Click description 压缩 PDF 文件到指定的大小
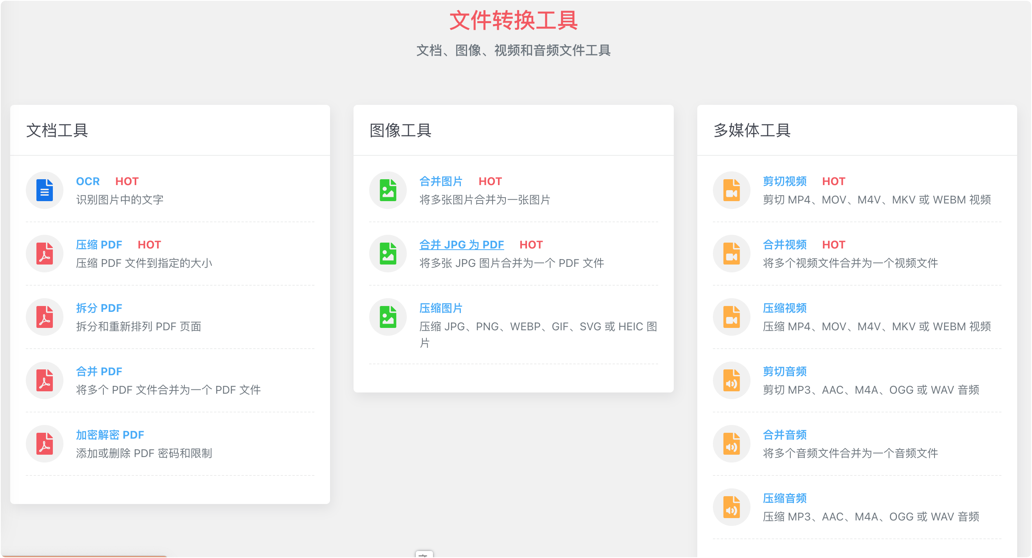 pos(144,263)
